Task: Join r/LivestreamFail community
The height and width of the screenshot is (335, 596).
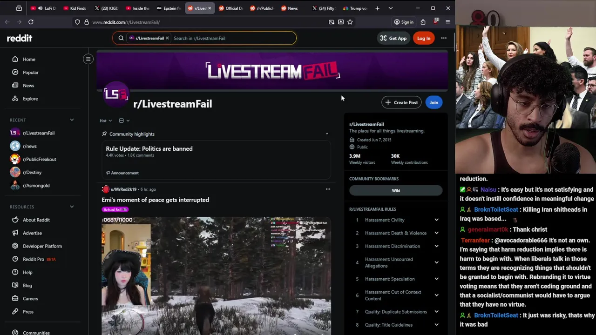Action: [434, 102]
